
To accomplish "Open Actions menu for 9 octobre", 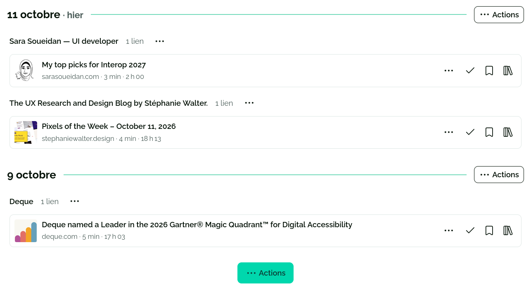I will (x=499, y=175).
